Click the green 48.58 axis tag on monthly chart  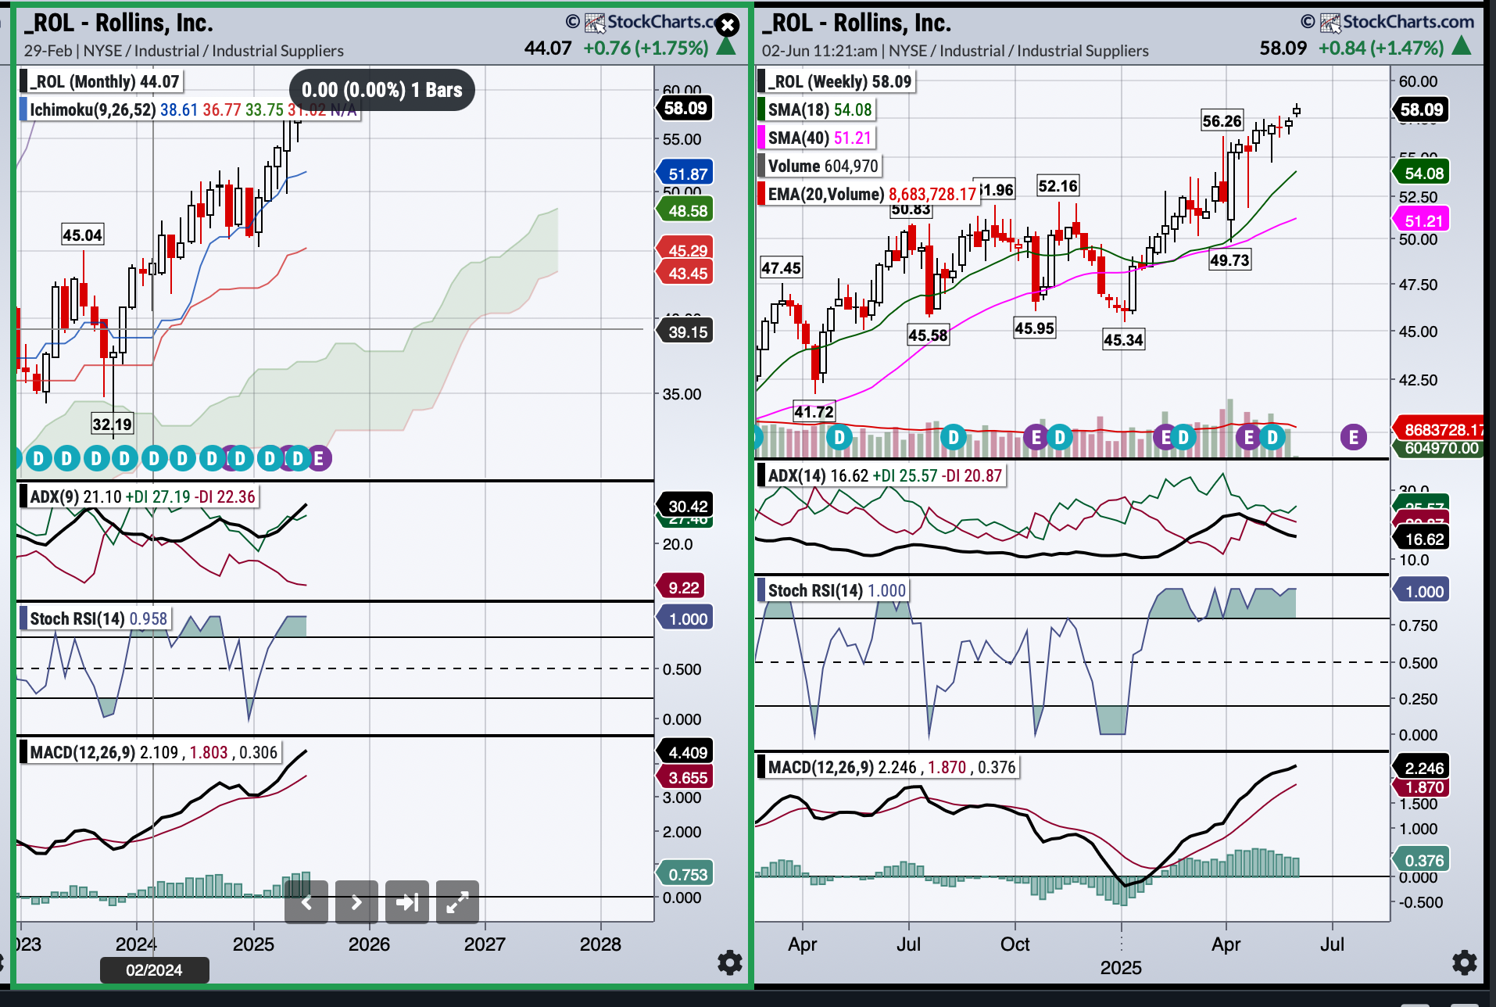pos(685,210)
